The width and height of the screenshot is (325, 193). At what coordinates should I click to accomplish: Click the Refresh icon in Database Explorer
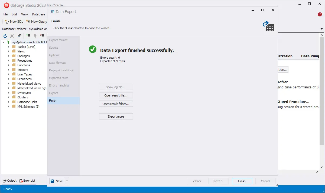click(x=5, y=36)
